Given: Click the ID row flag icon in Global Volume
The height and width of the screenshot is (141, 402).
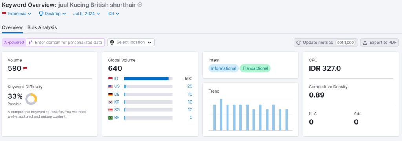Looking at the screenshot, I should tap(110, 79).
